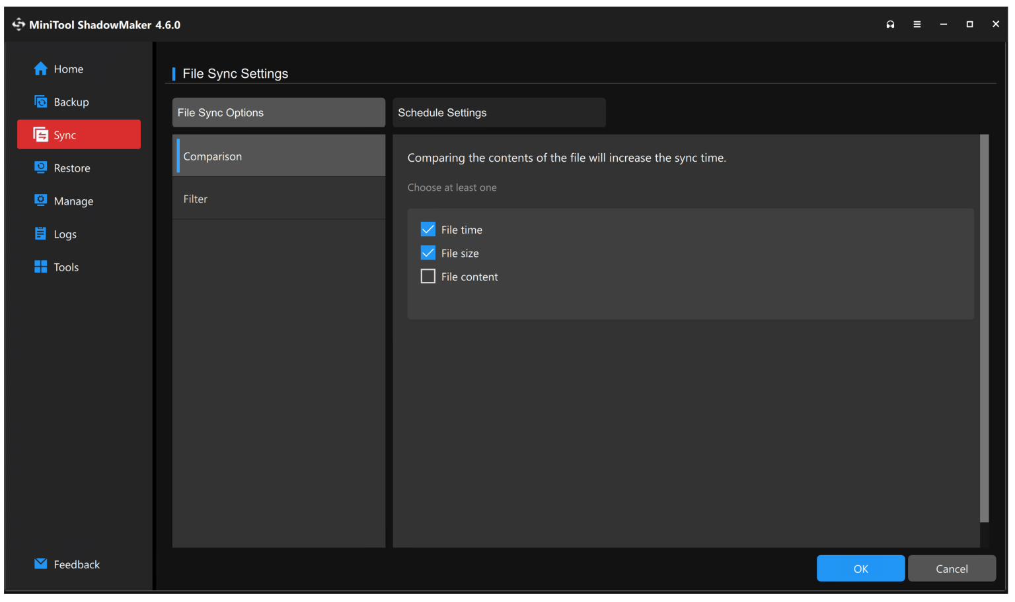
Task: Click the Backup label in the sidebar
Action: pyautogui.click(x=71, y=102)
